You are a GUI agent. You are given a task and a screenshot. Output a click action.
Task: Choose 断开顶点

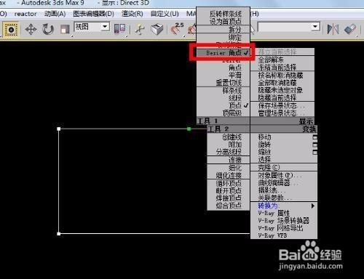(229, 191)
